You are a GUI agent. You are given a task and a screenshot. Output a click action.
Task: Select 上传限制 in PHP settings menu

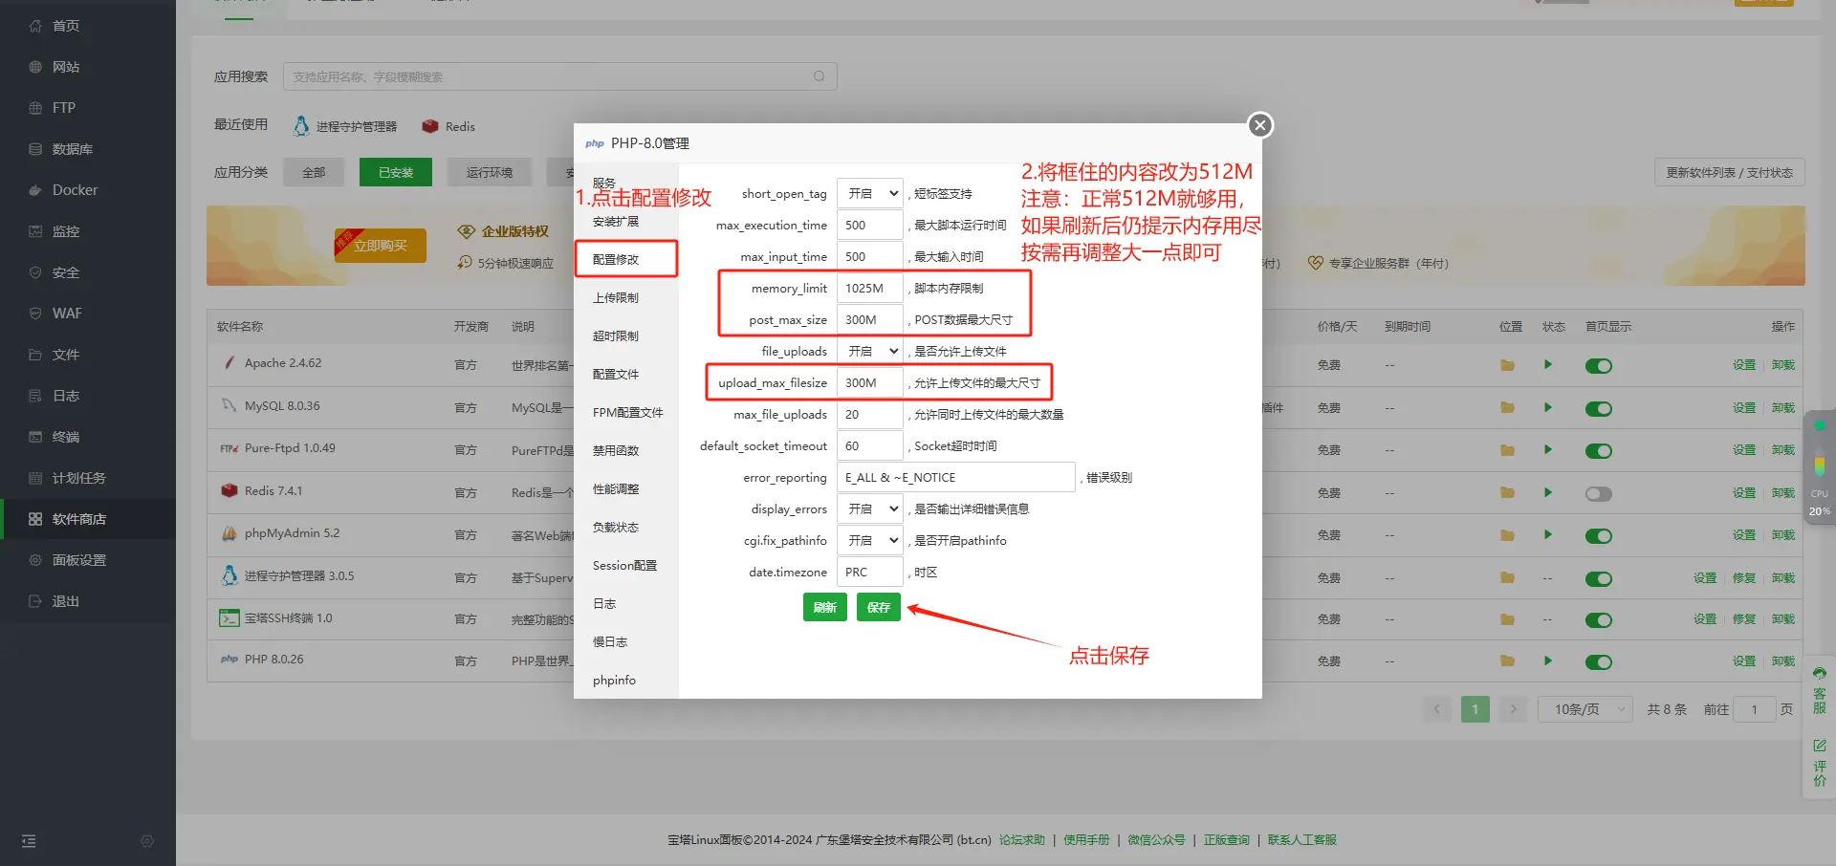coord(616,298)
